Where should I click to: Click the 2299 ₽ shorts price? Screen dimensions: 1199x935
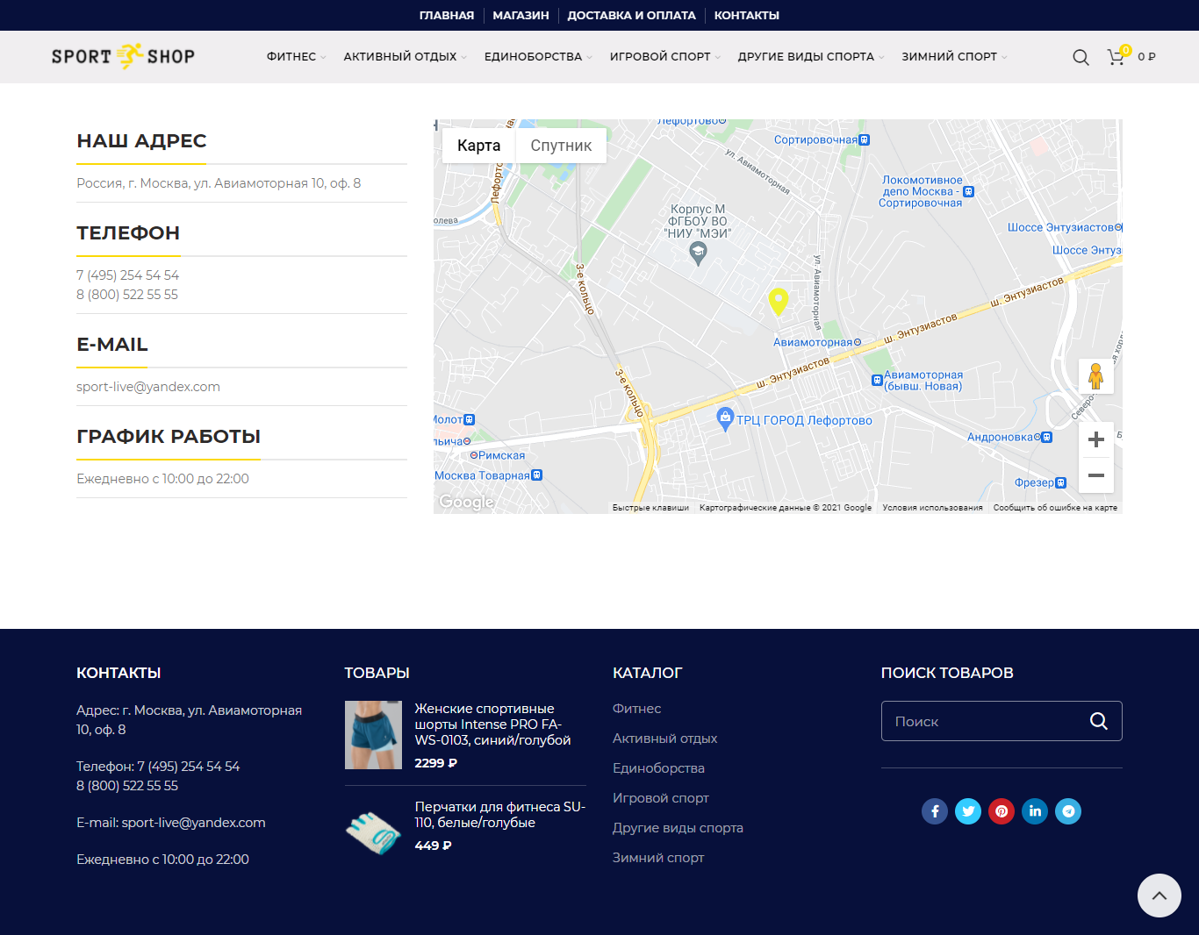pyautogui.click(x=435, y=763)
